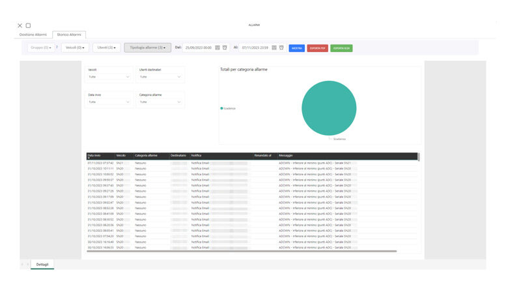This screenshot has width=521, height=283.
Task: Open calendar picker for Dal date
Action: click(x=218, y=48)
